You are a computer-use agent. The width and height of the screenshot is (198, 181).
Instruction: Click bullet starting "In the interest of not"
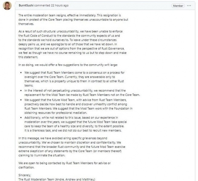pos(82,92)
